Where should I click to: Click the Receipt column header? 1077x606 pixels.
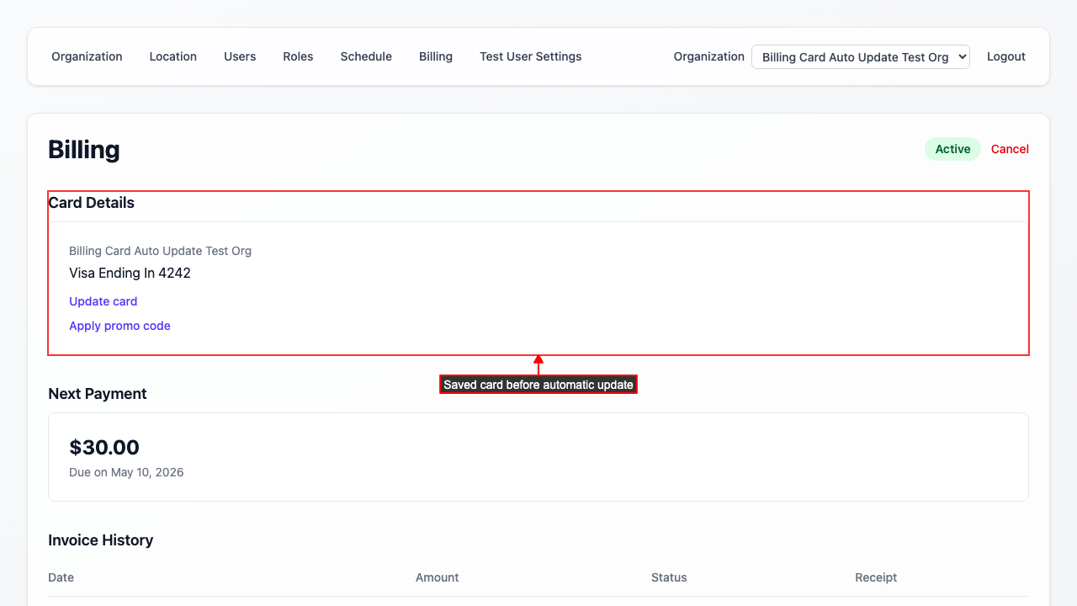(x=875, y=577)
